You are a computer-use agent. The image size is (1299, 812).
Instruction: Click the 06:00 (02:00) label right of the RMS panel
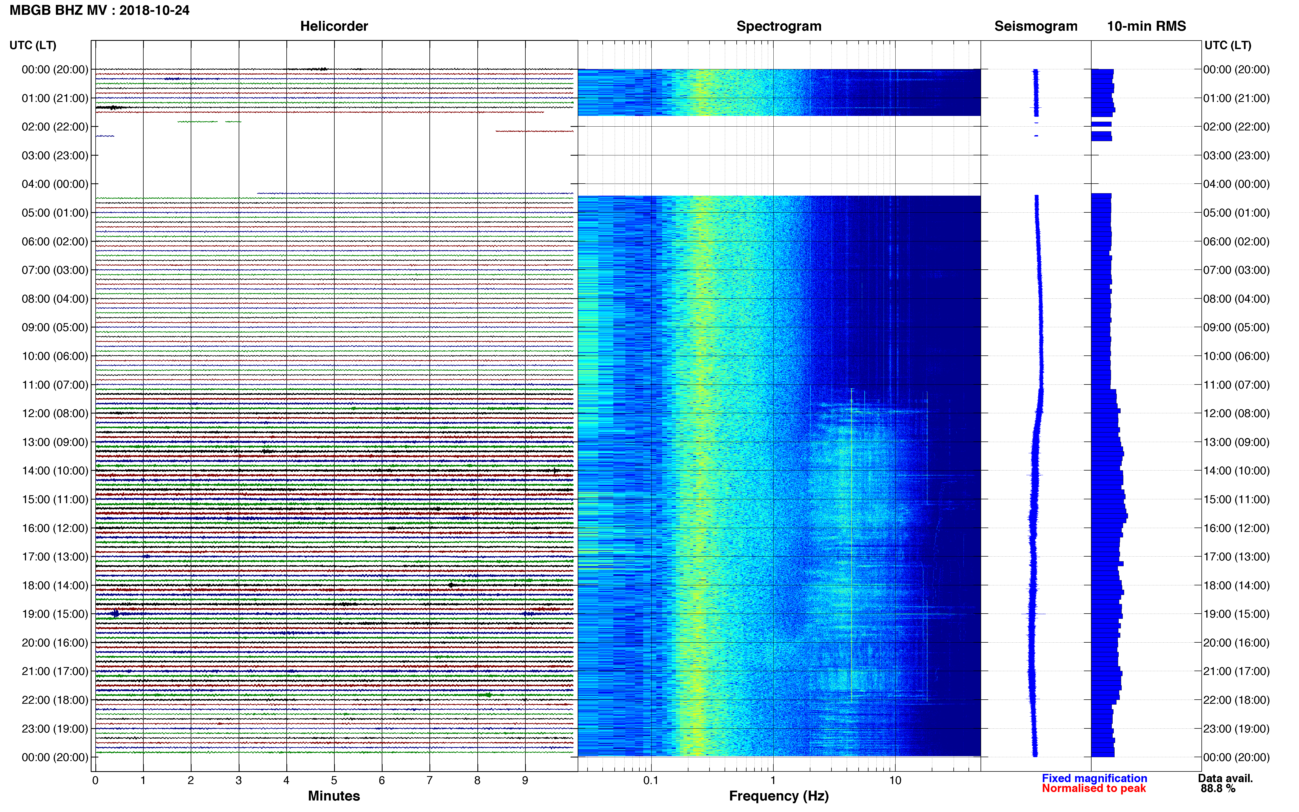[1236, 242]
